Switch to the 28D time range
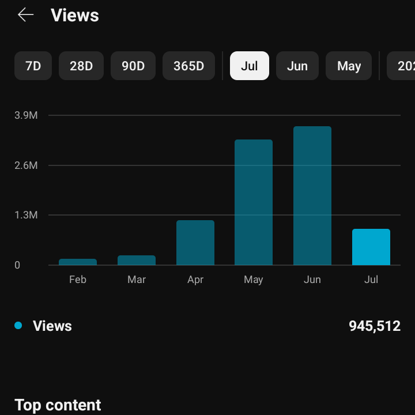The image size is (415, 415). [81, 66]
